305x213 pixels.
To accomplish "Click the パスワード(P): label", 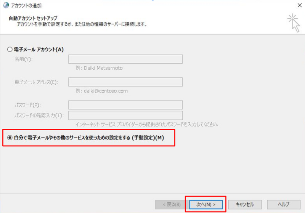I will click(27, 105).
